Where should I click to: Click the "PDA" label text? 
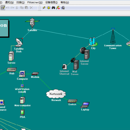click(22, 117)
